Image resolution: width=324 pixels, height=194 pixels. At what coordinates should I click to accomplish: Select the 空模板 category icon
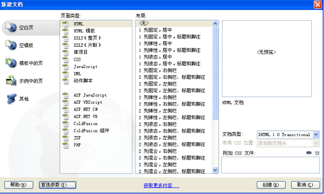(11, 45)
